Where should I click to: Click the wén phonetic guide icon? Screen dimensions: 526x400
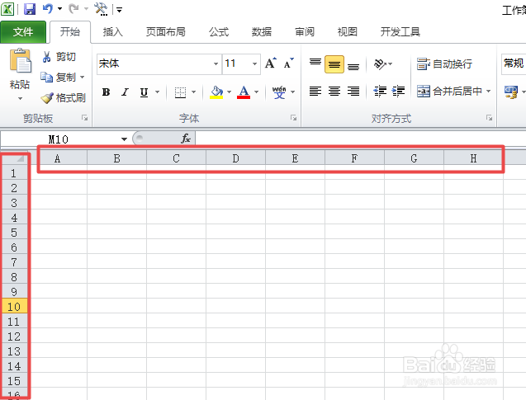point(279,92)
